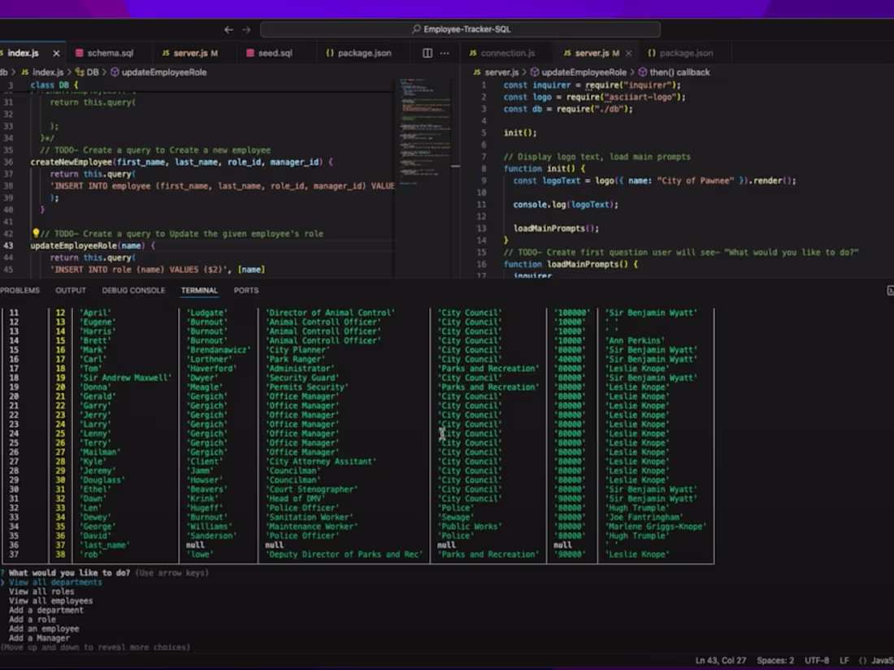Click the DB class breadcrumb
894x670 pixels.
(x=87, y=72)
